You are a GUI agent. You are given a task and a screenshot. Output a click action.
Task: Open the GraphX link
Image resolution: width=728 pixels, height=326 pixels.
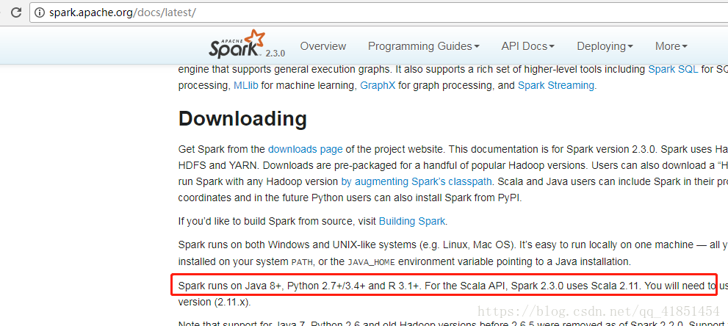(378, 85)
